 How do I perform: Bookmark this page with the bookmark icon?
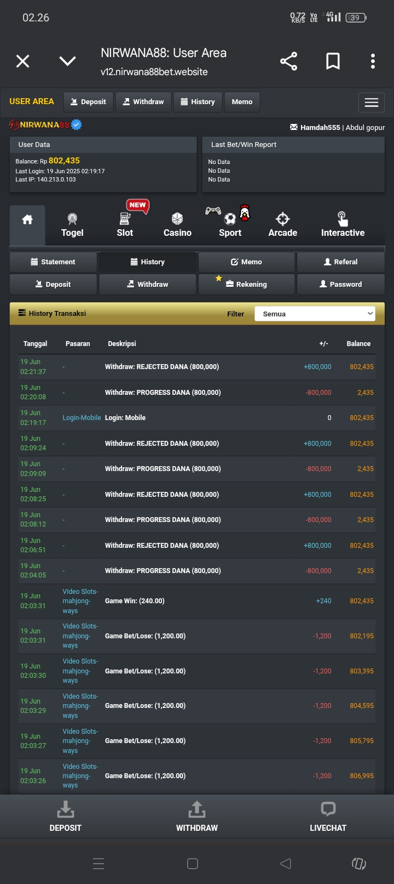click(333, 61)
